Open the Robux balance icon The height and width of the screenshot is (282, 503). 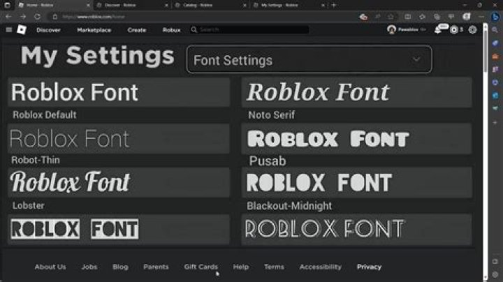tap(453, 30)
